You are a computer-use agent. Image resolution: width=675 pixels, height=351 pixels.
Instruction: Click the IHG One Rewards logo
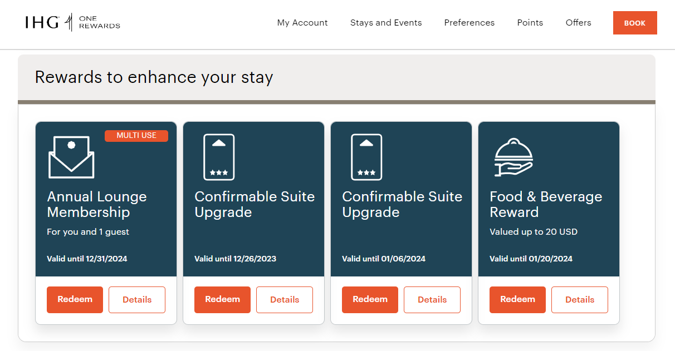click(x=72, y=22)
